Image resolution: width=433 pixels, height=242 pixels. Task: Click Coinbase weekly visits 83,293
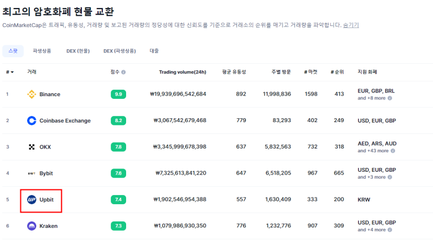click(x=281, y=120)
